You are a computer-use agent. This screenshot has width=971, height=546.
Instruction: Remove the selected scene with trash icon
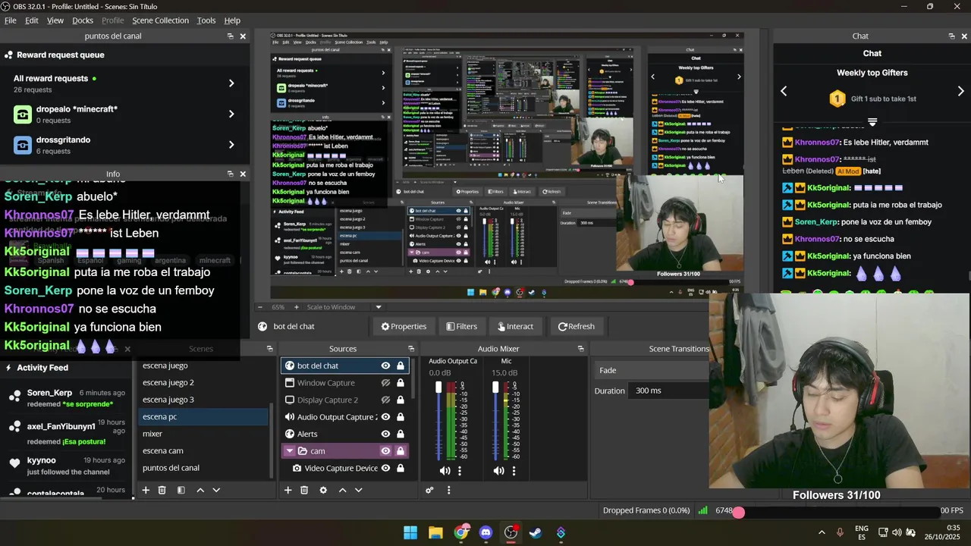(162, 490)
